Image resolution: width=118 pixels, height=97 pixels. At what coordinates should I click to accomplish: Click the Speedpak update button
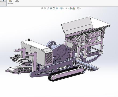pos(10,2)
